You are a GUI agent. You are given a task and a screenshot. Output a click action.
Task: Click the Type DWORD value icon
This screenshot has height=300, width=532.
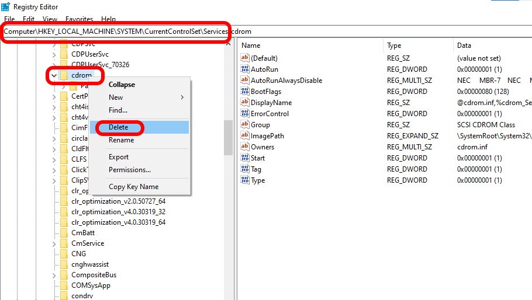pyautogui.click(x=244, y=180)
